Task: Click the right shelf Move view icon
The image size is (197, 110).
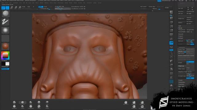Action: click(171, 61)
